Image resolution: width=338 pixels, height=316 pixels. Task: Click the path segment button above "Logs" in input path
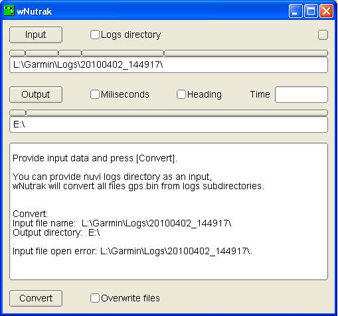click(x=70, y=53)
